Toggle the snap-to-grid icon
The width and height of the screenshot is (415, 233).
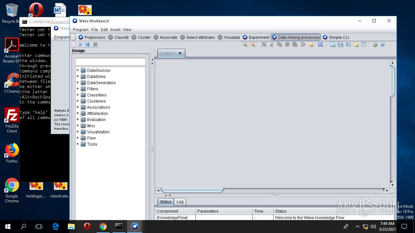click(x=320, y=45)
